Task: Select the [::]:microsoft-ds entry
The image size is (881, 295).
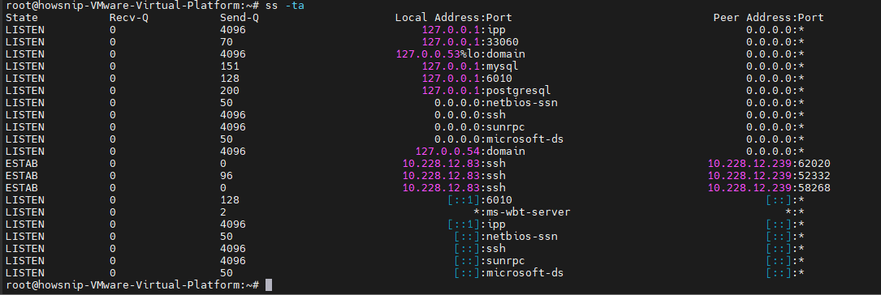Action: click(509, 273)
